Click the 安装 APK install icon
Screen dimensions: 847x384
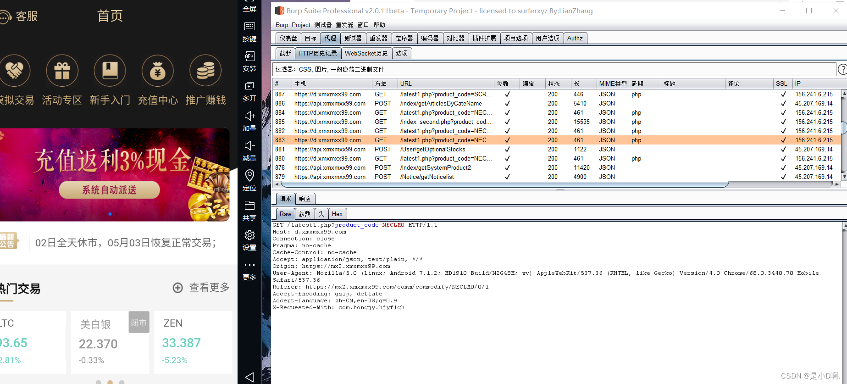coord(249,56)
